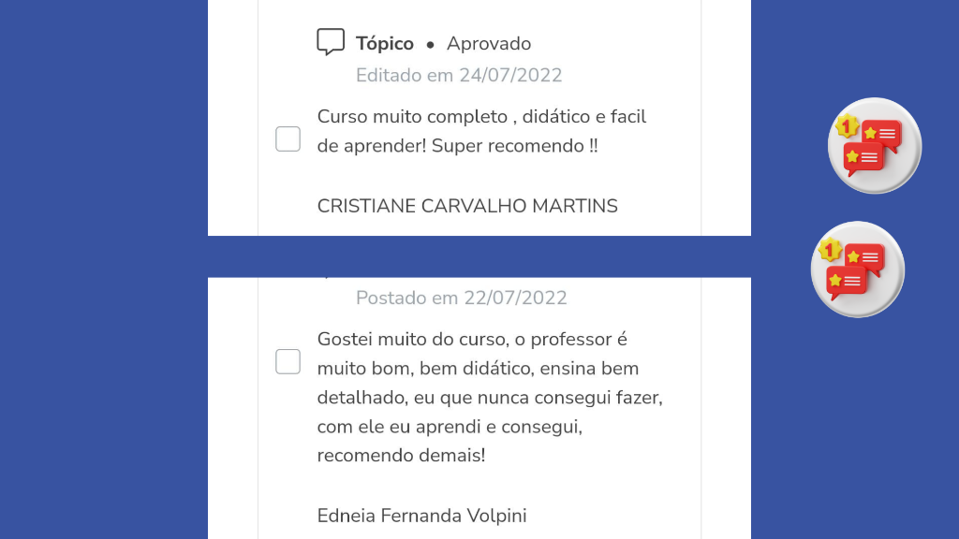The image size is (959, 539).
Task: Tick the checkbox beside Cristiane's review
Action: (x=288, y=139)
